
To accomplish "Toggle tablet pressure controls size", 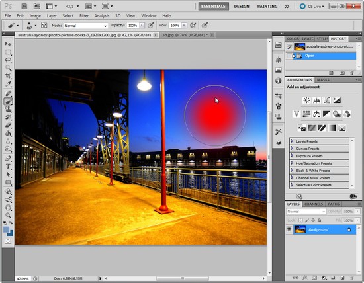I will [205, 25].
